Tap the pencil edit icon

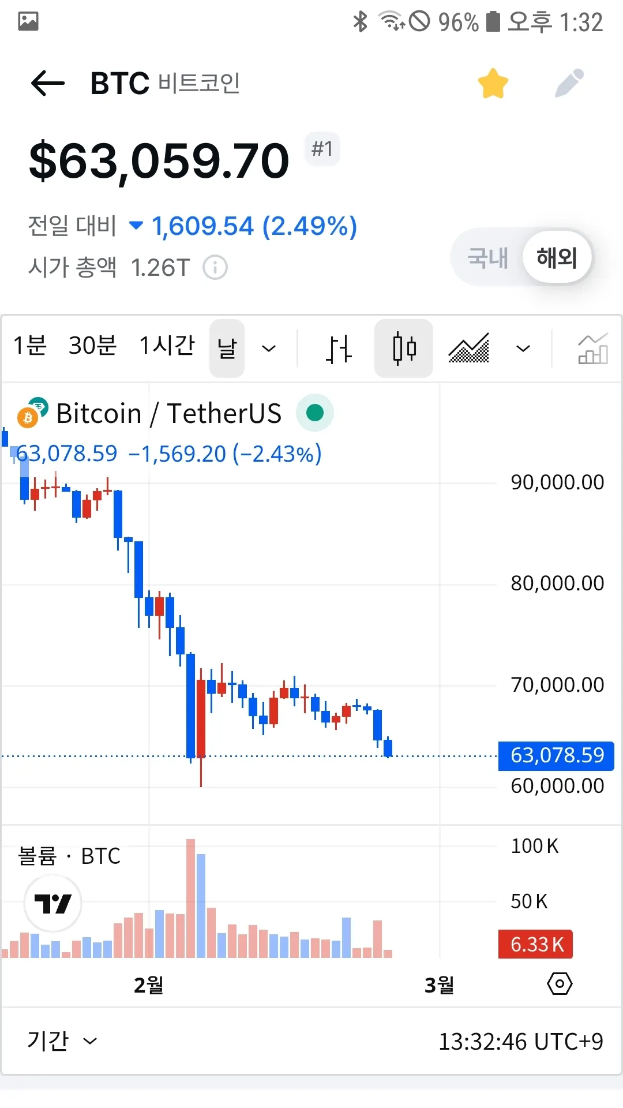point(569,84)
